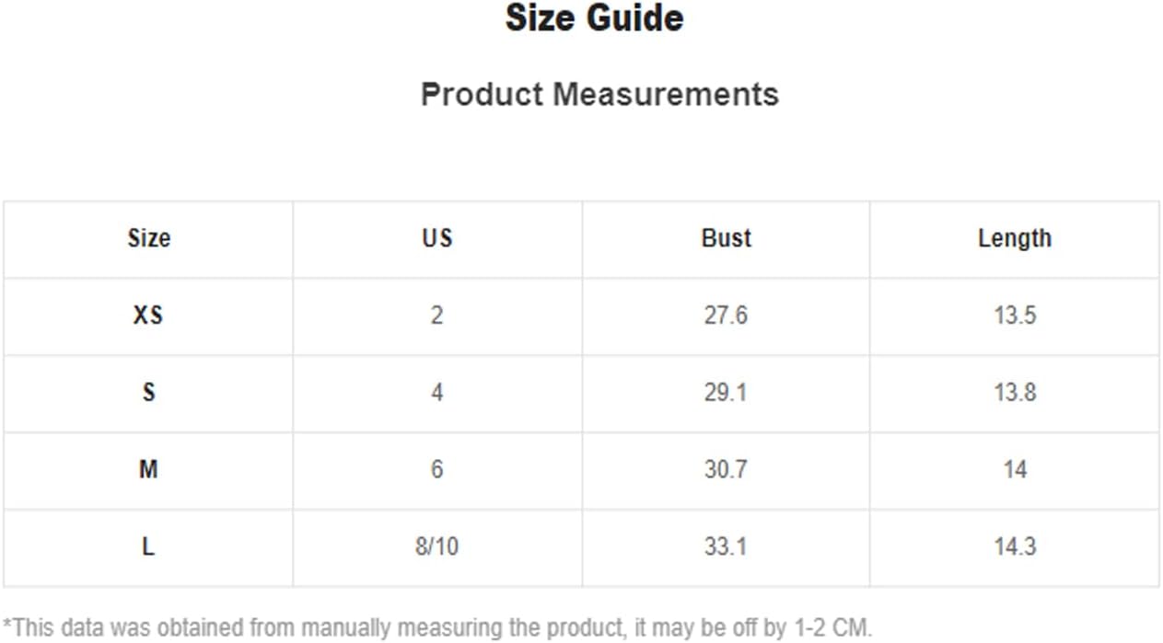This screenshot has height=643, width=1163.
Task: Select the Size column header
Action: (x=149, y=238)
